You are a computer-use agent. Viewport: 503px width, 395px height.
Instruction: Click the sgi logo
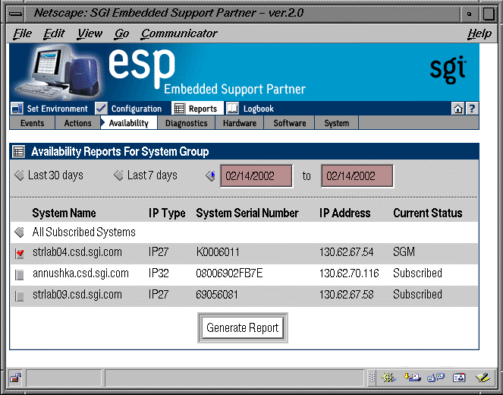(x=448, y=69)
